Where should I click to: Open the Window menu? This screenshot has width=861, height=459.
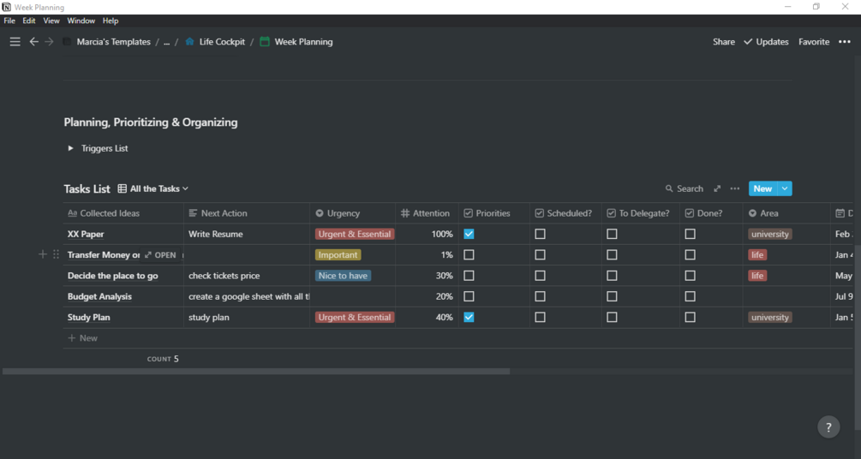point(81,21)
